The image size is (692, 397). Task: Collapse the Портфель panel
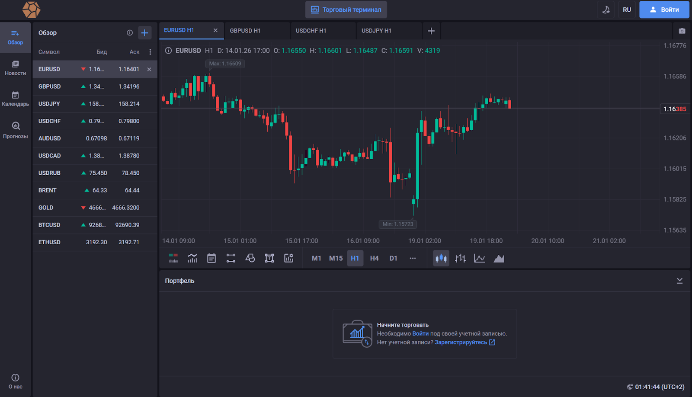click(x=679, y=281)
